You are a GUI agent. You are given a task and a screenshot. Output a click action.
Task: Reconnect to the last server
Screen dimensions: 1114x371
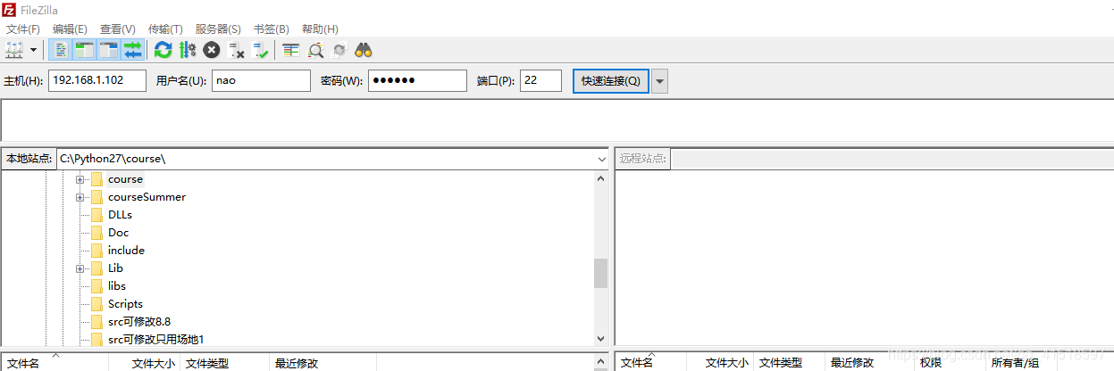click(260, 50)
